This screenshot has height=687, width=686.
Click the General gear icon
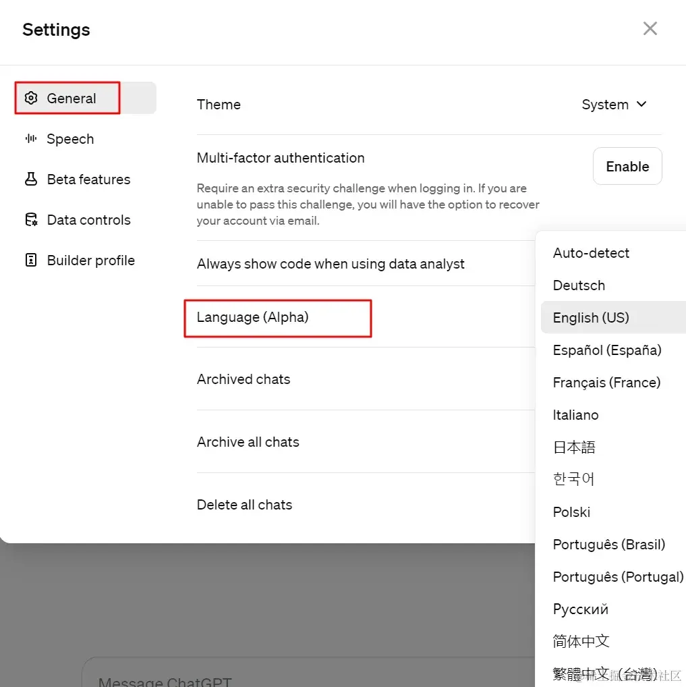click(30, 99)
